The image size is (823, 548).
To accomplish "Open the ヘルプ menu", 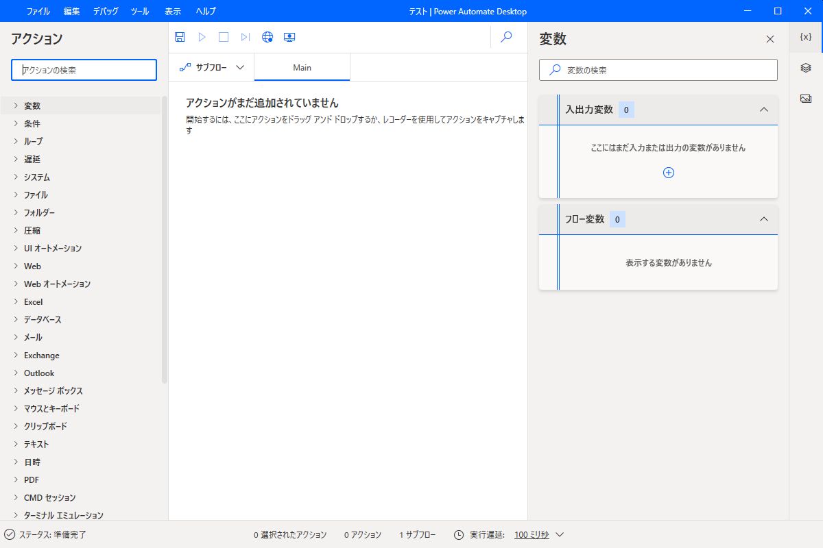I will (x=205, y=11).
